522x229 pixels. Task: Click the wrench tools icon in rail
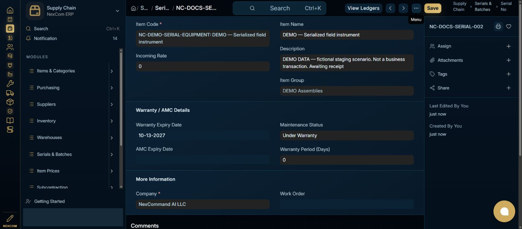click(10, 84)
